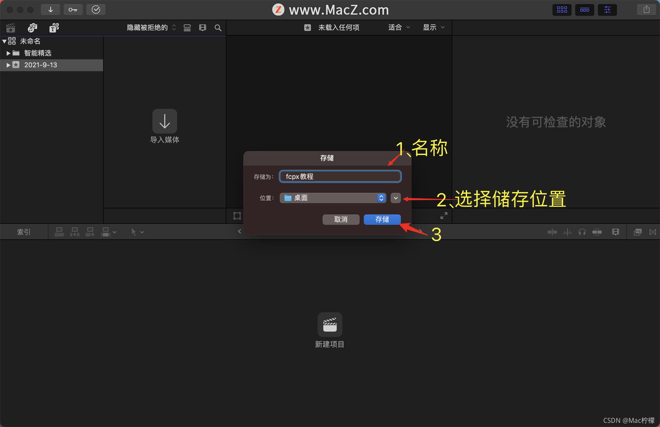This screenshot has width=660, height=427.
Task: Expand the save dialog with chevron button
Action: click(x=396, y=198)
